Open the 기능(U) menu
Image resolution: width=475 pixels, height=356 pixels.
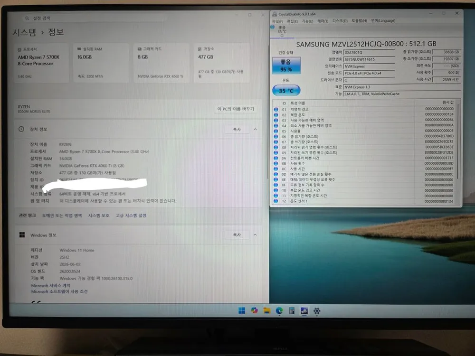click(307, 21)
